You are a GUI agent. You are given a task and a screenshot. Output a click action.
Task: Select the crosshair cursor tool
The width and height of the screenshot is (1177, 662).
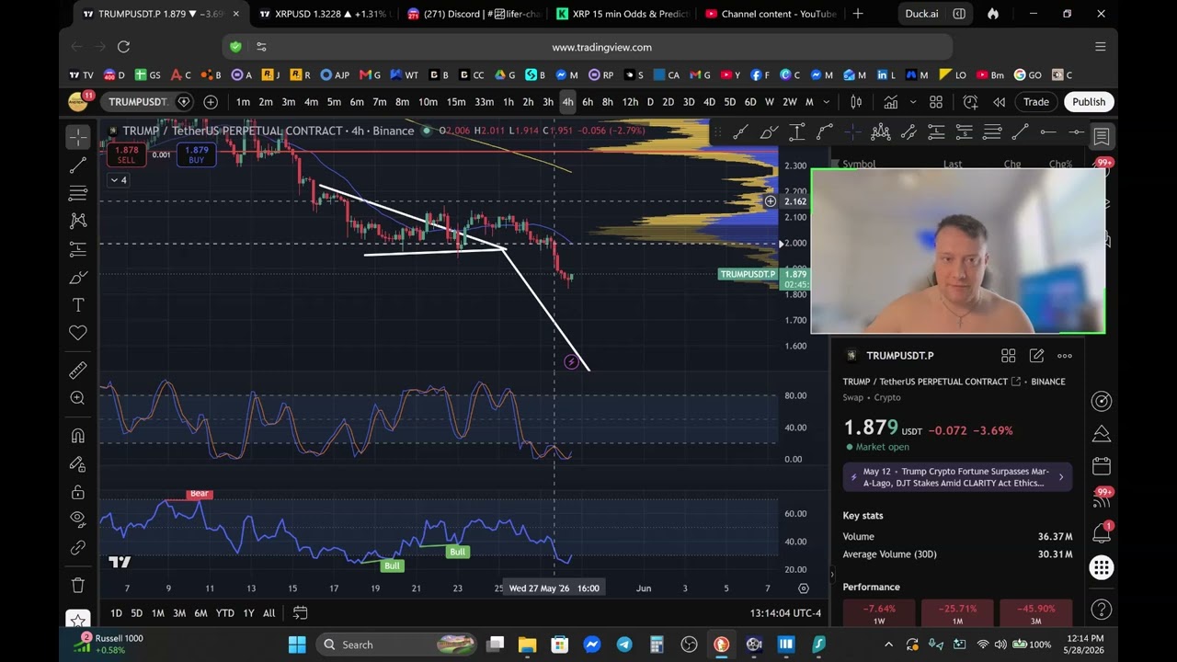click(x=78, y=137)
